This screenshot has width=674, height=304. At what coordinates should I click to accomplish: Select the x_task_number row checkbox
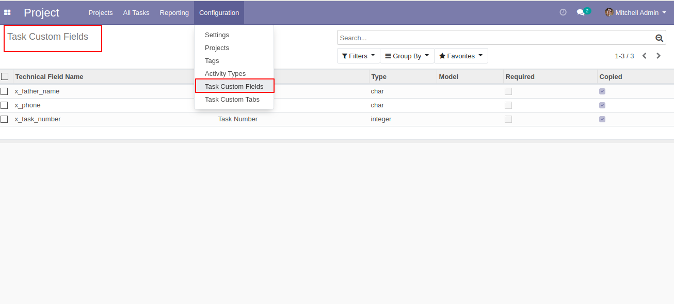tap(4, 119)
